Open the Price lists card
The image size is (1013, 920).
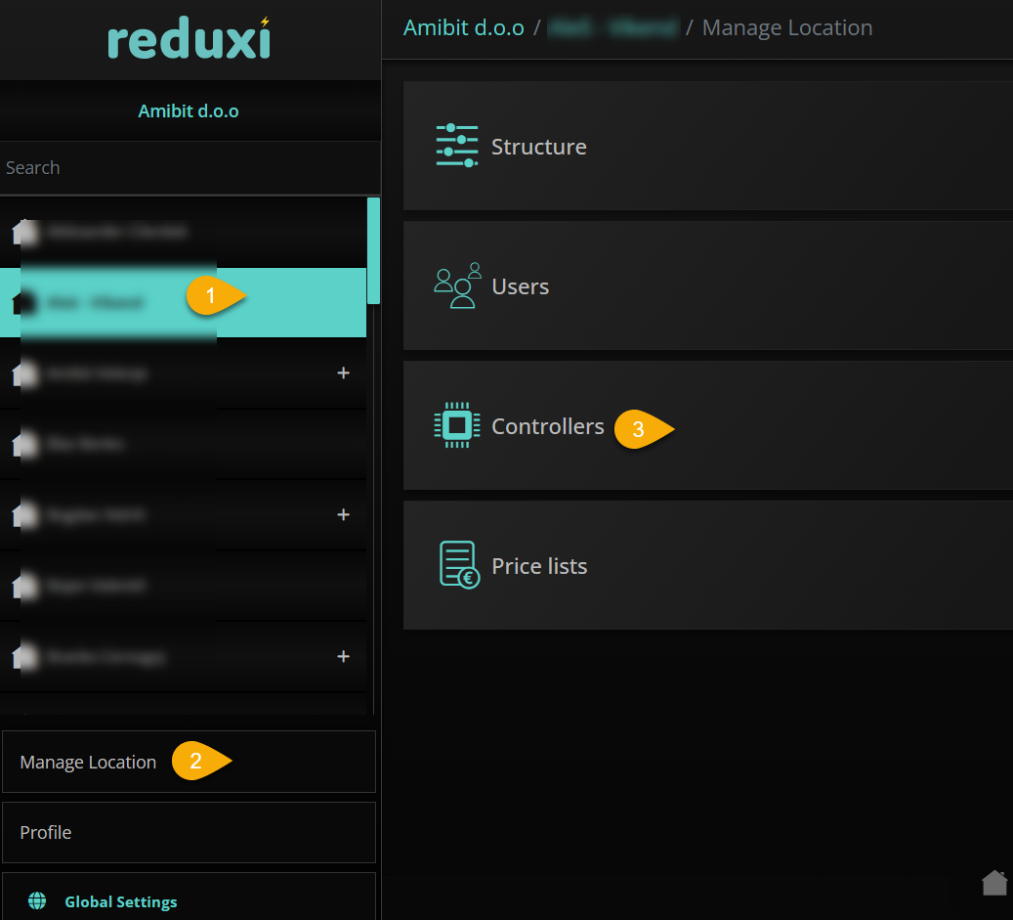(x=707, y=564)
